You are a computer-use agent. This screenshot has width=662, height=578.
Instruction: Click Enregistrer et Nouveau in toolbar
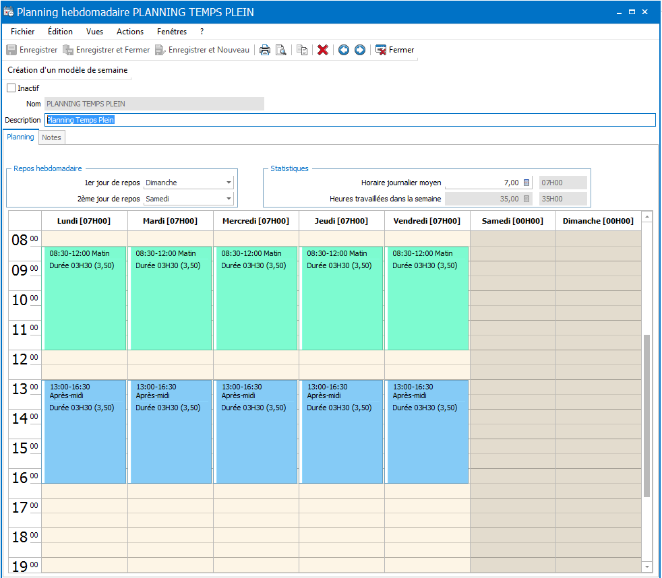click(202, 50)
